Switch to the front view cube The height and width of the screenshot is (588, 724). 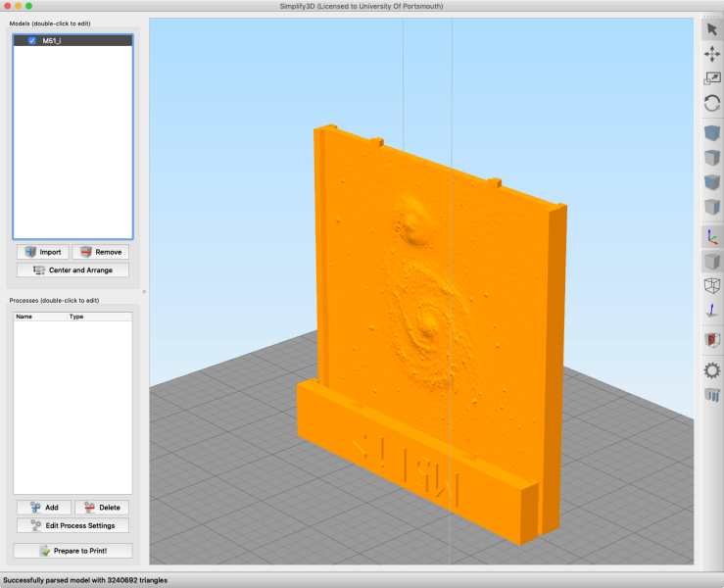pos(711,182)
